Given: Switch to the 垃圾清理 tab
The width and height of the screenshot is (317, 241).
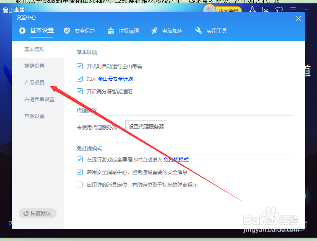Looking at the screenshot, I should (123, 31).
